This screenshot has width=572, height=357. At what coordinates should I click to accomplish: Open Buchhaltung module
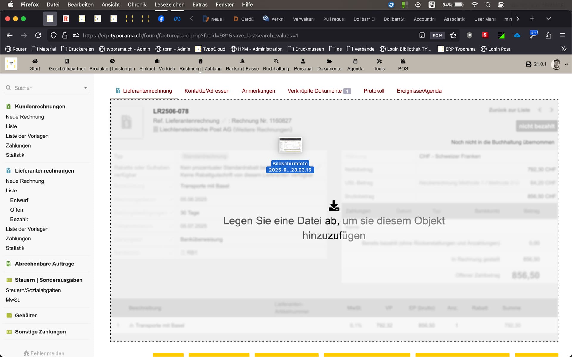(x=276, y=64)
